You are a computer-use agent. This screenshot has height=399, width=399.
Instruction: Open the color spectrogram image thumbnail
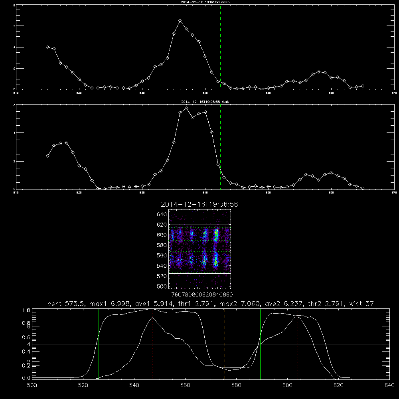[x=200, y=249]
